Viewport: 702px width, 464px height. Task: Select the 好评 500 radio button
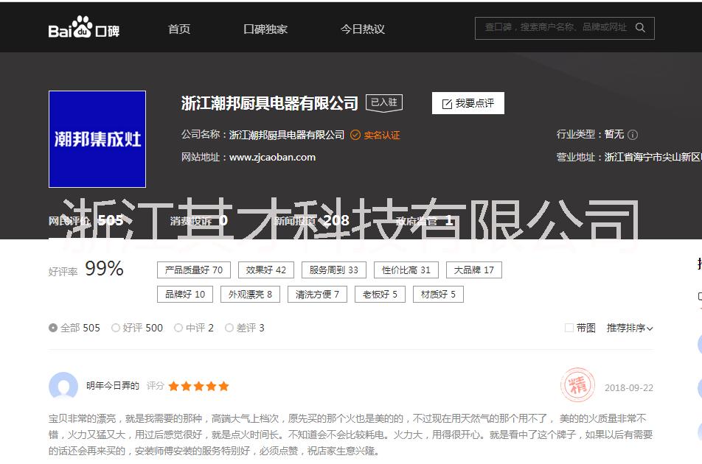pos(116,328)
